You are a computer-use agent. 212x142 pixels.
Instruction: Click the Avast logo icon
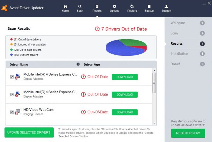4,8
